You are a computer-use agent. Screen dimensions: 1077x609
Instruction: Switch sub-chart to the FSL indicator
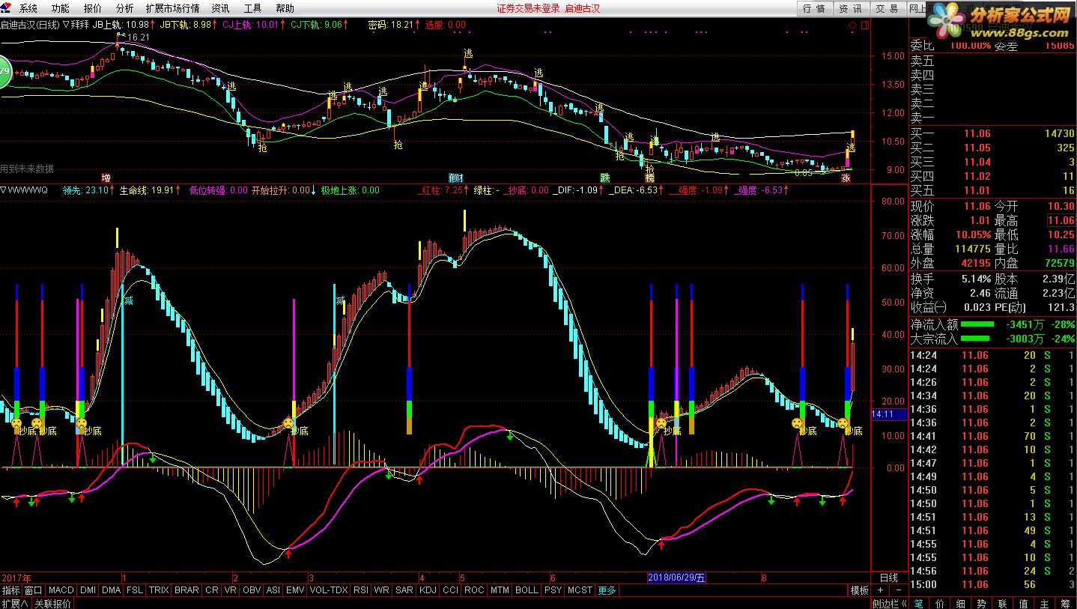point(135,590)
